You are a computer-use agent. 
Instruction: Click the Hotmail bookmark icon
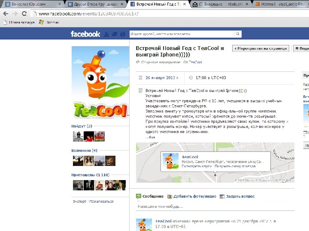41,22
